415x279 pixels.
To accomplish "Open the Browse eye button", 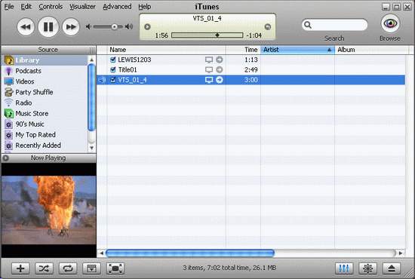I will tap(390, 23).
